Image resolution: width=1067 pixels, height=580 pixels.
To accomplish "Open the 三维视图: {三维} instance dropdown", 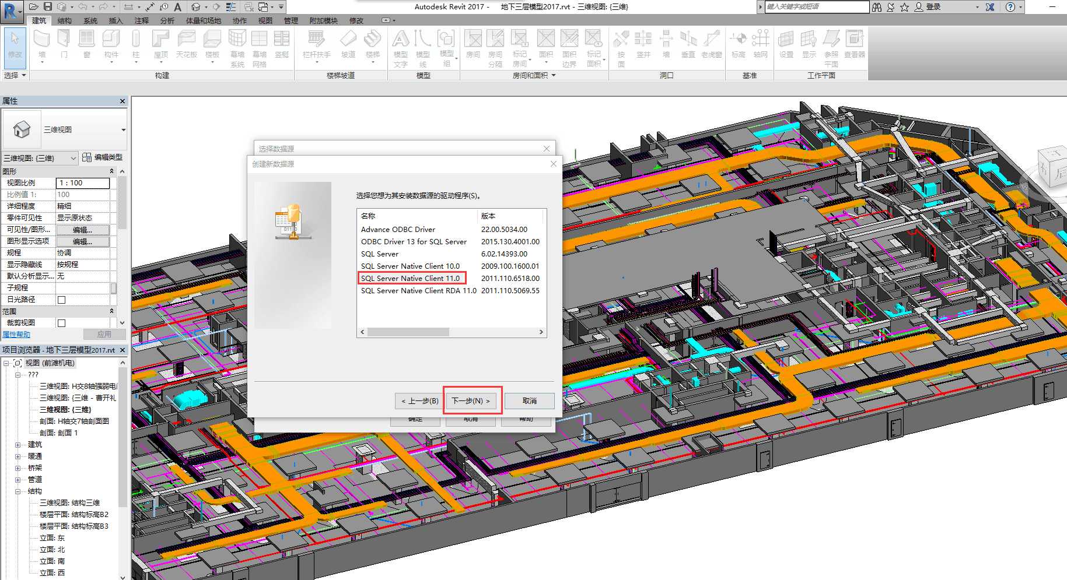I will (x=40, y=158).
